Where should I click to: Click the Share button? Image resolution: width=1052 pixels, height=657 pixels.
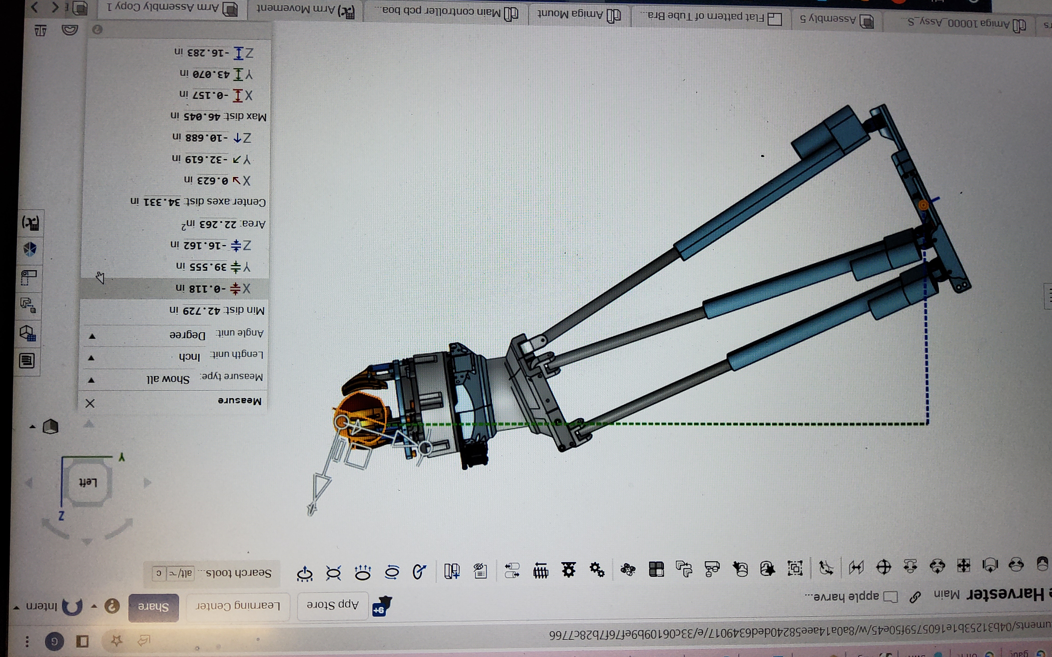coord(153,607)
